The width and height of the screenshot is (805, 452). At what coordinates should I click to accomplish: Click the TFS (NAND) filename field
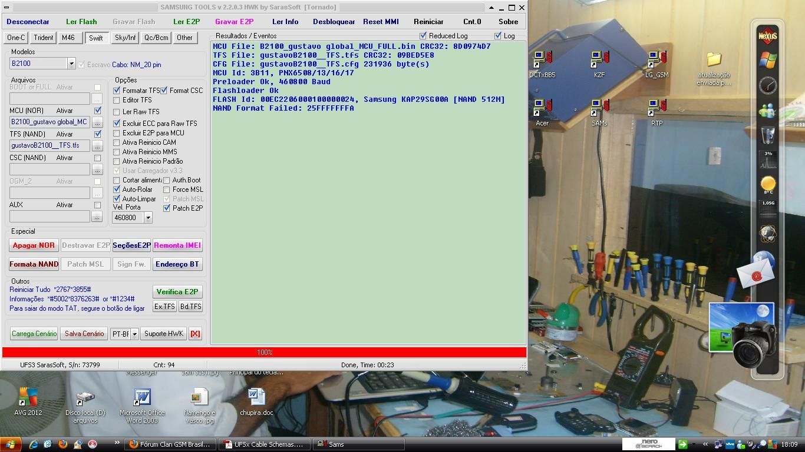50,145
